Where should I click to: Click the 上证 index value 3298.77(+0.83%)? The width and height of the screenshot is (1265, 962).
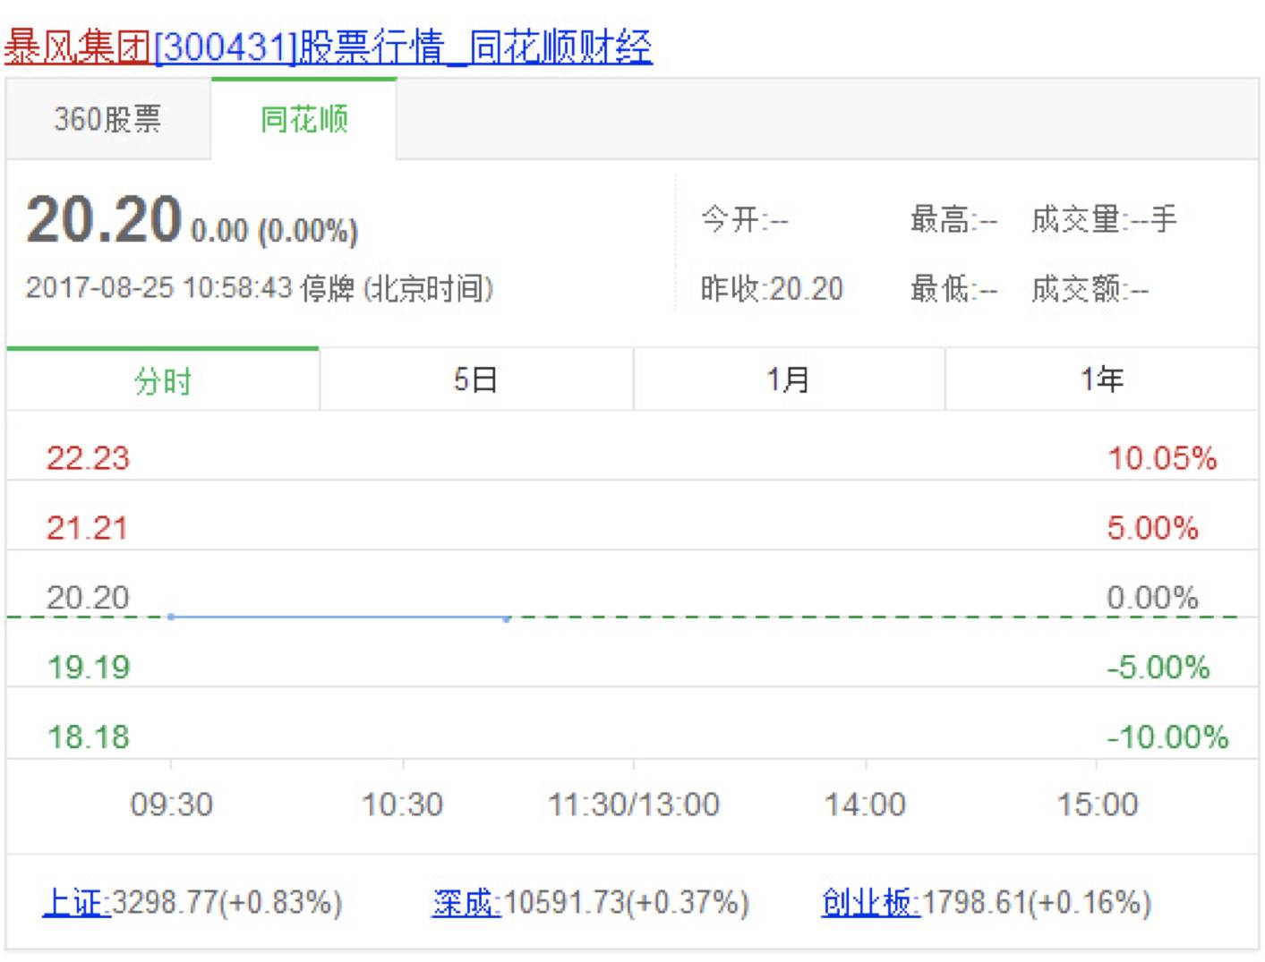[227, 902]
